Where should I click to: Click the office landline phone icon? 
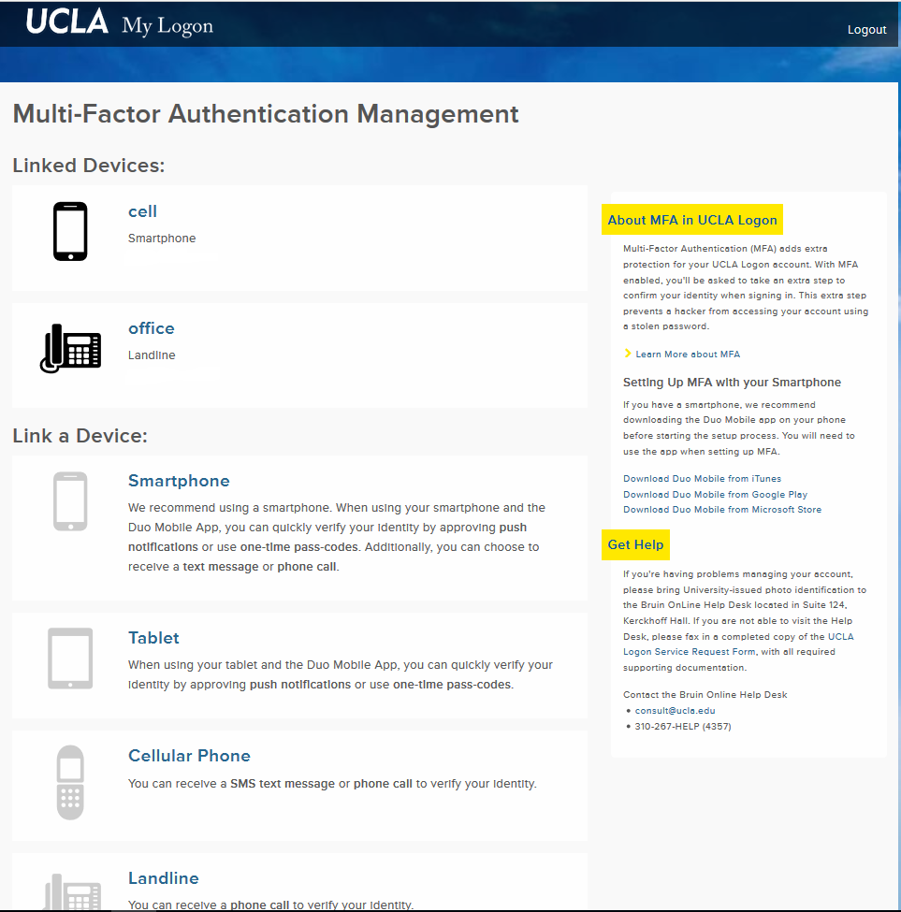70,348
